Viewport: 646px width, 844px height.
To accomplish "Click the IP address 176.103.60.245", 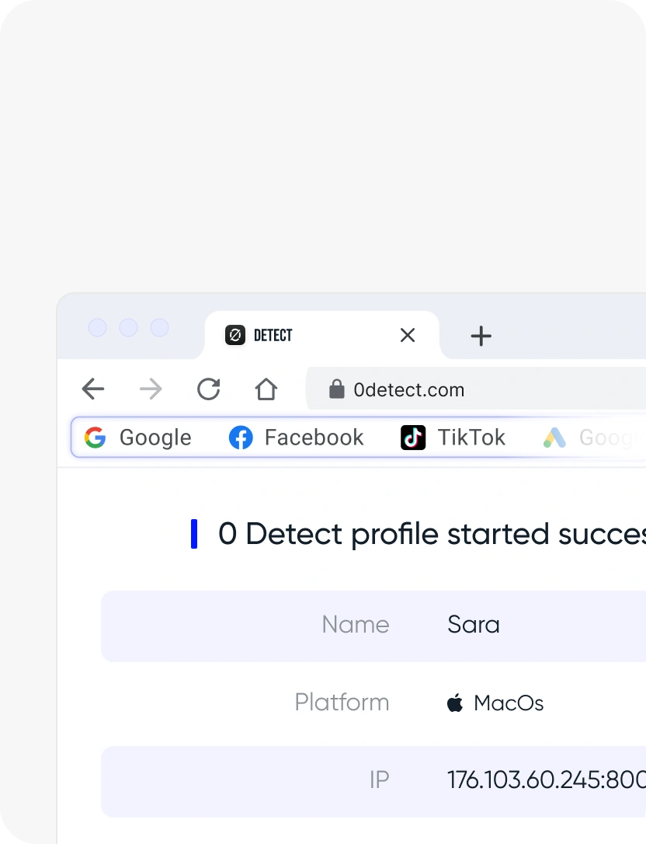I will click(545, 780).
